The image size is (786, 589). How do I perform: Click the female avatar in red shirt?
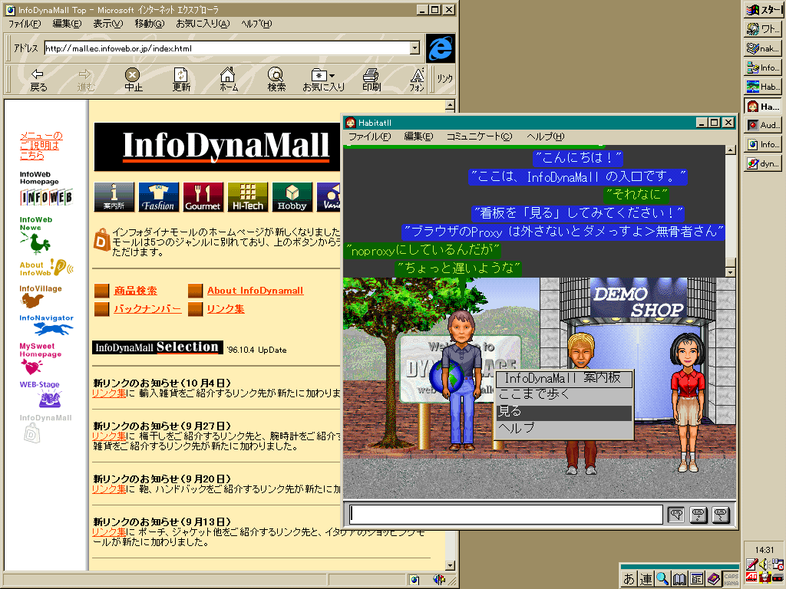pyautogui.click(x=688, y=402)
